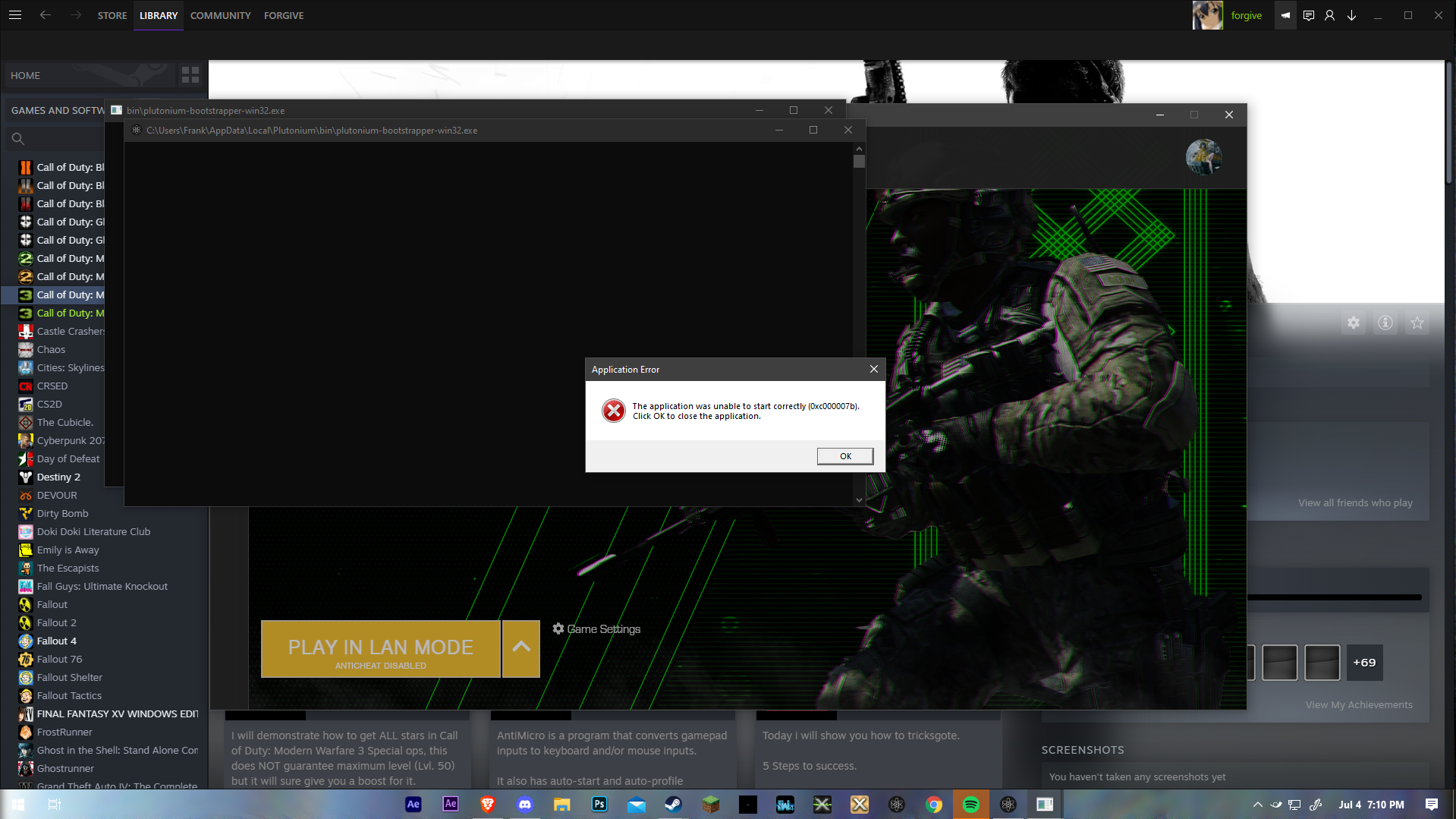Viewport: 1456px width, 819px height.
Task: Click View My Achievements link
Action: (x=1359, y=704)
